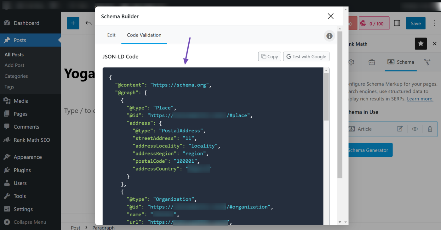Screen dimensions: 441x230
Task: Close the Schema Builder modal
Action: pos(330,16)
